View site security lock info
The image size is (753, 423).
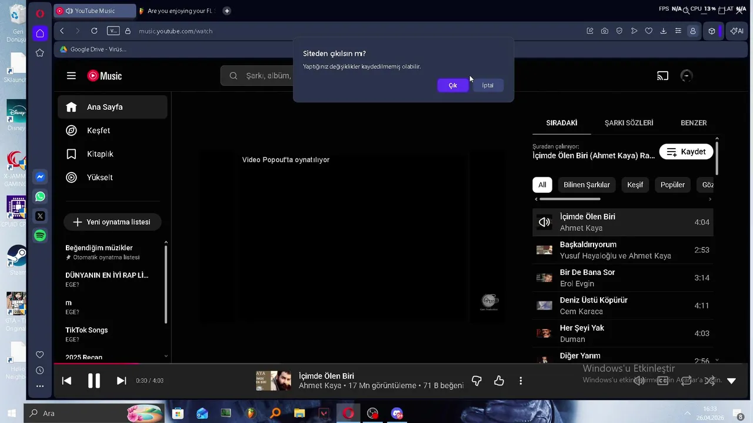[128, 31]
